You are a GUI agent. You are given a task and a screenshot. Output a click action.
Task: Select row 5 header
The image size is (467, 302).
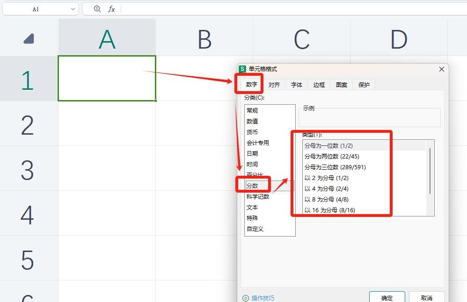tap(29, 258)
